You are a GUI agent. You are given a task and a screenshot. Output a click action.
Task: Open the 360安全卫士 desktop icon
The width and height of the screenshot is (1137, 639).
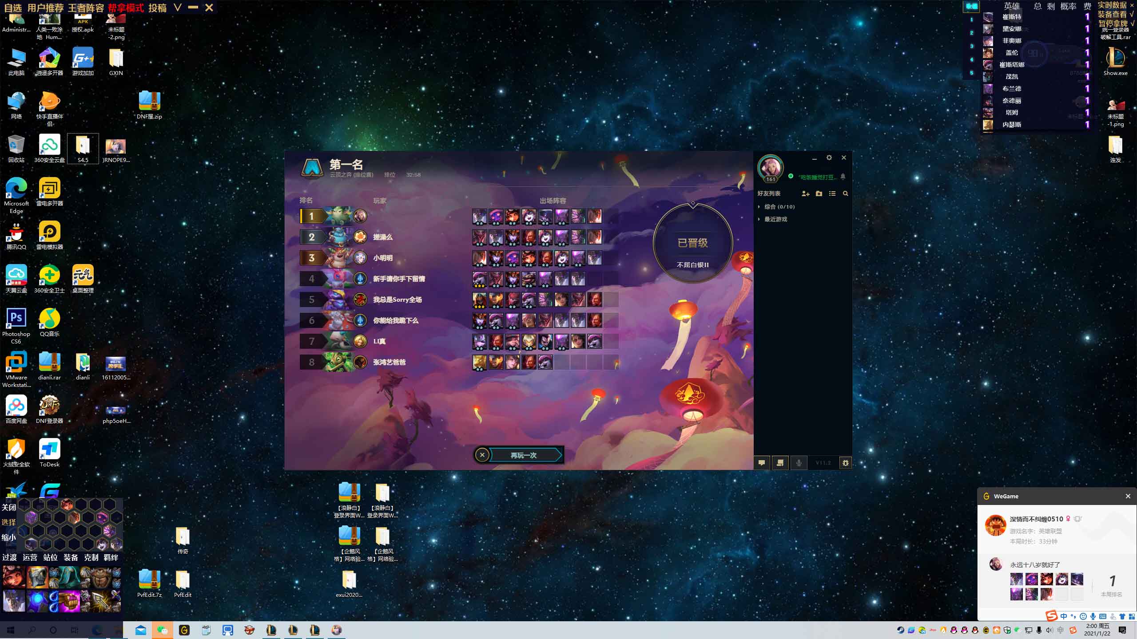(x=49, y=278)
